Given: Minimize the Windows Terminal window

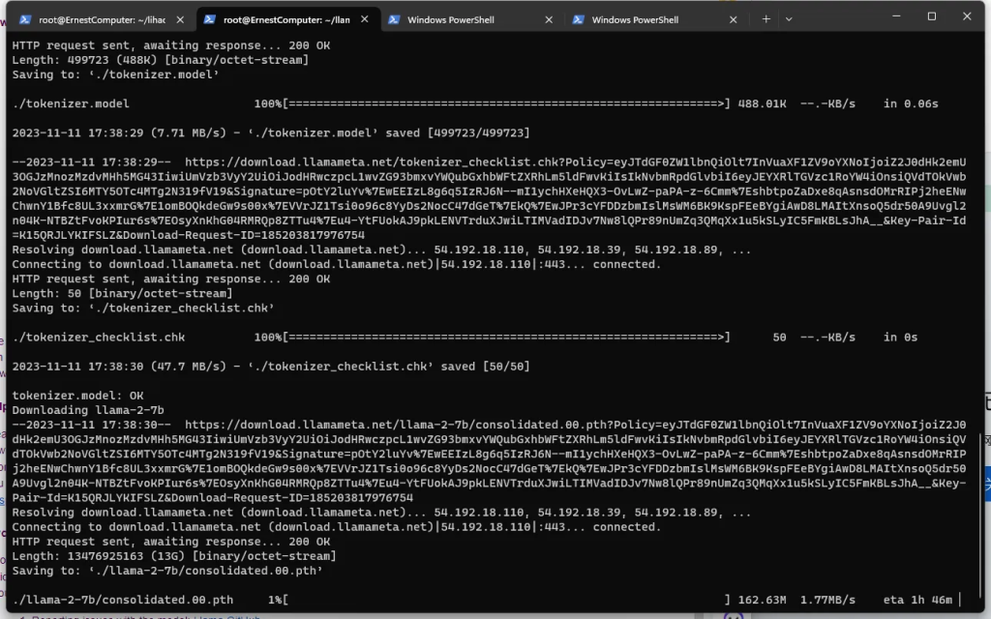Looking at the screenshot, I should click(886, 16).
